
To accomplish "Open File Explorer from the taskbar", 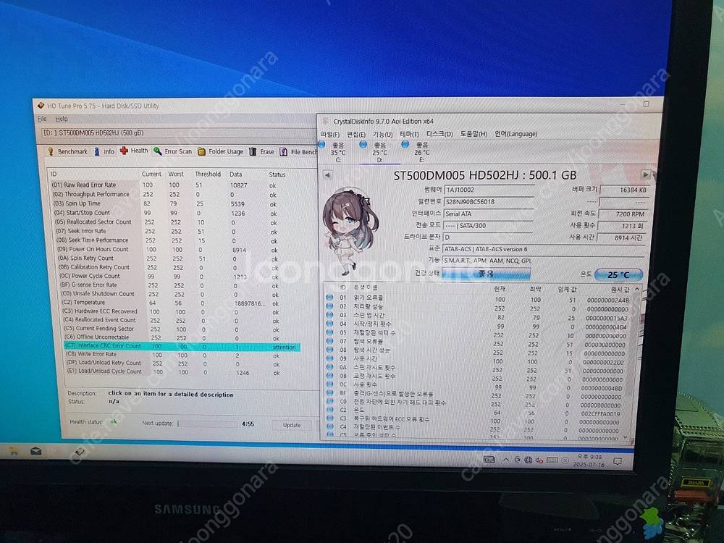I will [13, 451].
